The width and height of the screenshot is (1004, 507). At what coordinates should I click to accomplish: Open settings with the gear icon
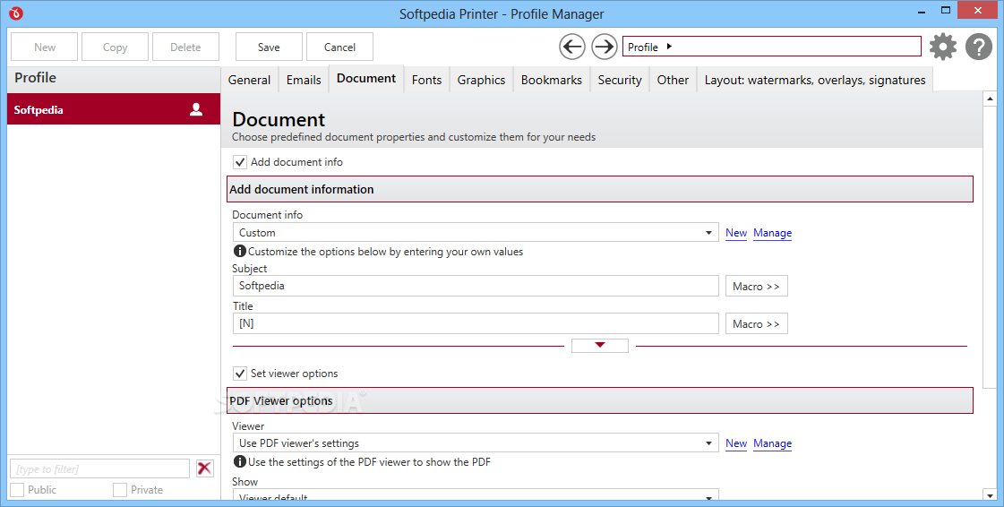pyautogui.click(x=942, y=47)
